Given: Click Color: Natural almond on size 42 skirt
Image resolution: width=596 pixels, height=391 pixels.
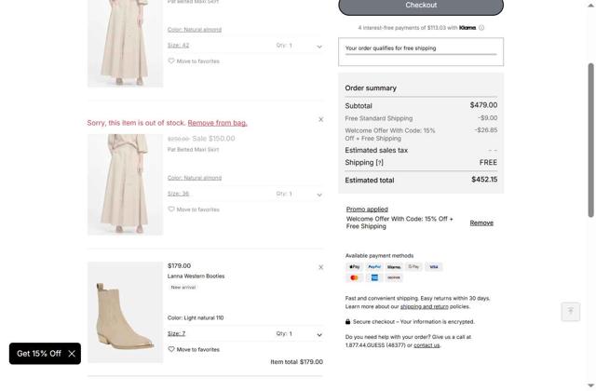Looking at the screenshot, I should tap(195, 30).
